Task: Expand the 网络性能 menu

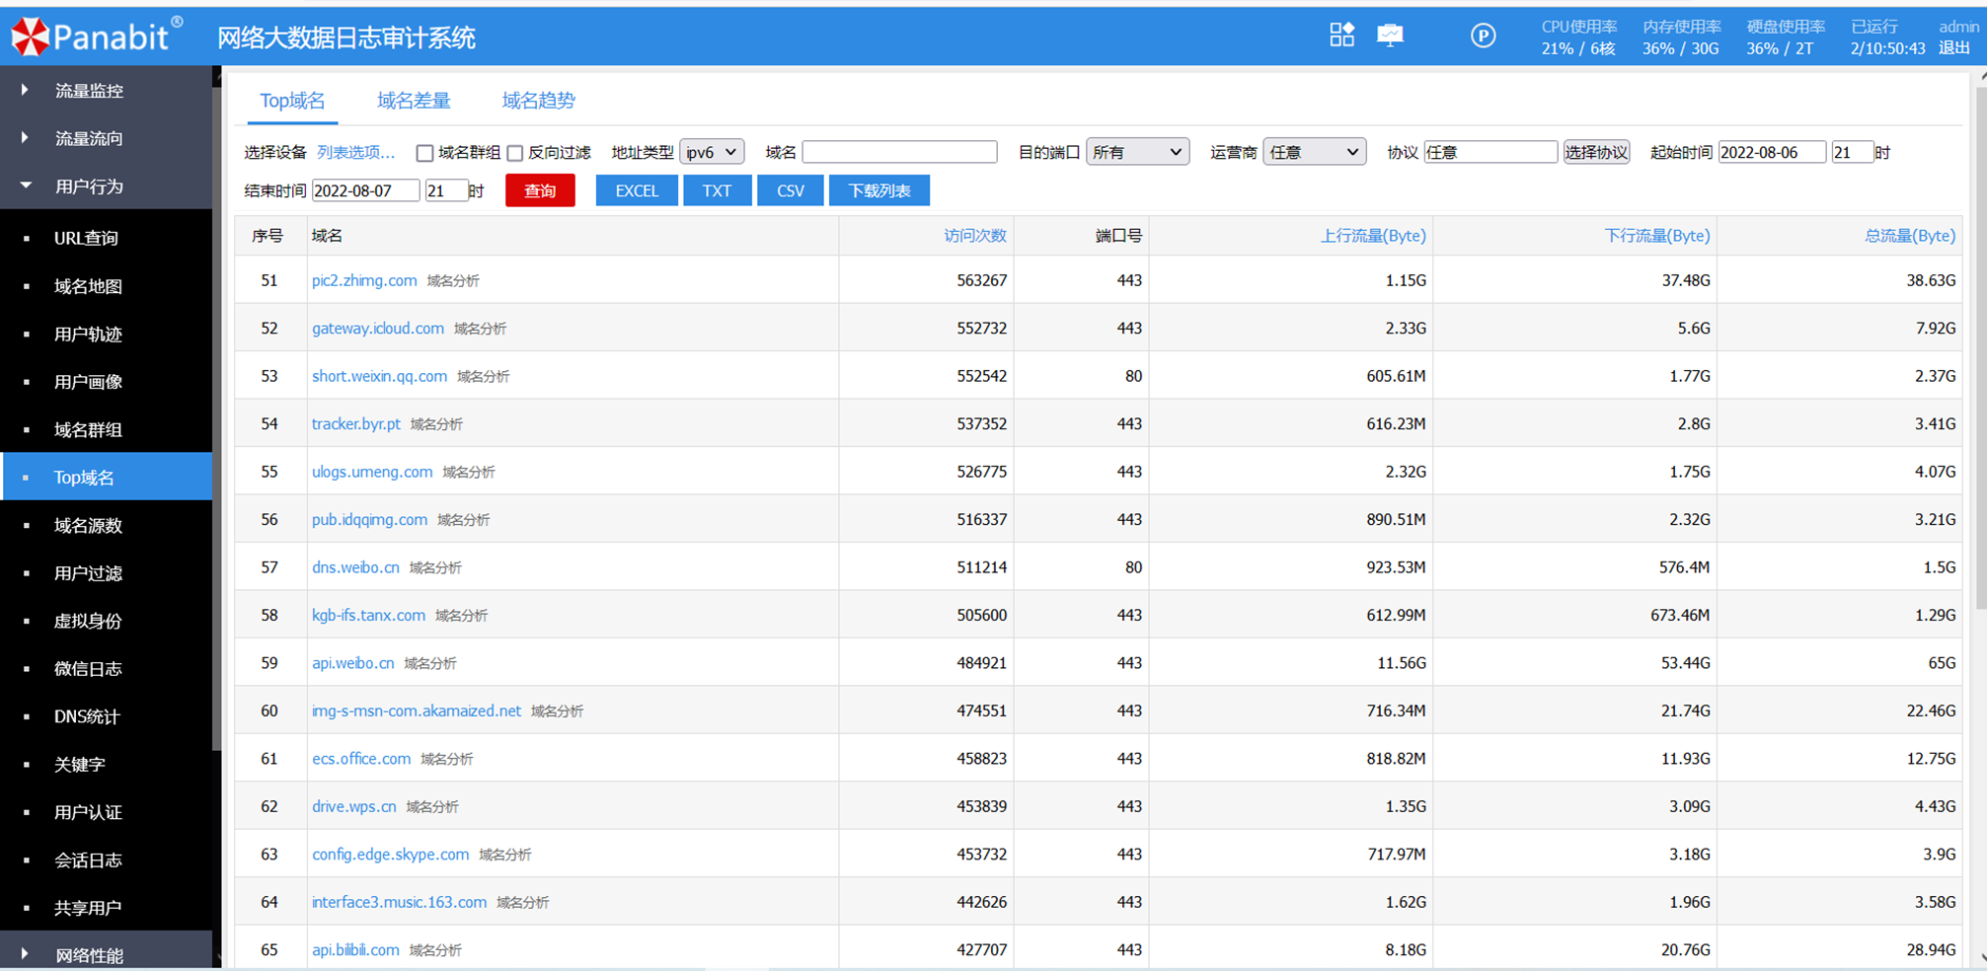Action: click(106, 954)
